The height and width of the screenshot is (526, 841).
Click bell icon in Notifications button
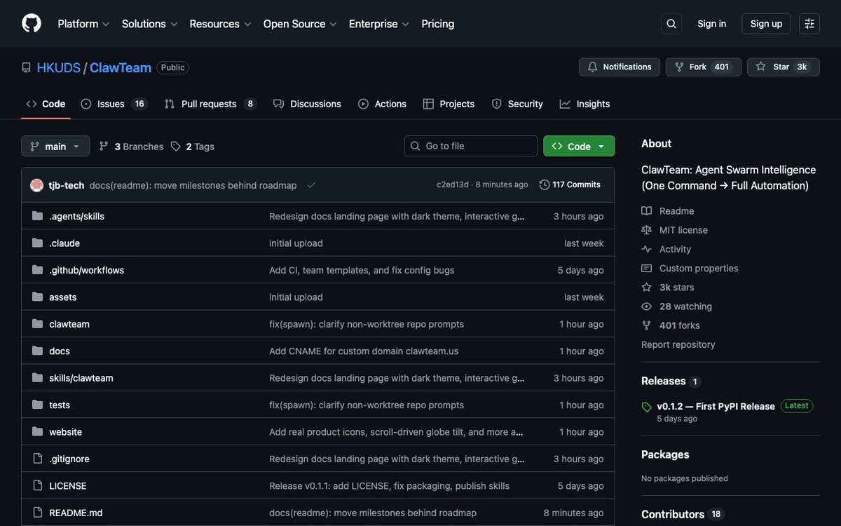coord(593,67)
